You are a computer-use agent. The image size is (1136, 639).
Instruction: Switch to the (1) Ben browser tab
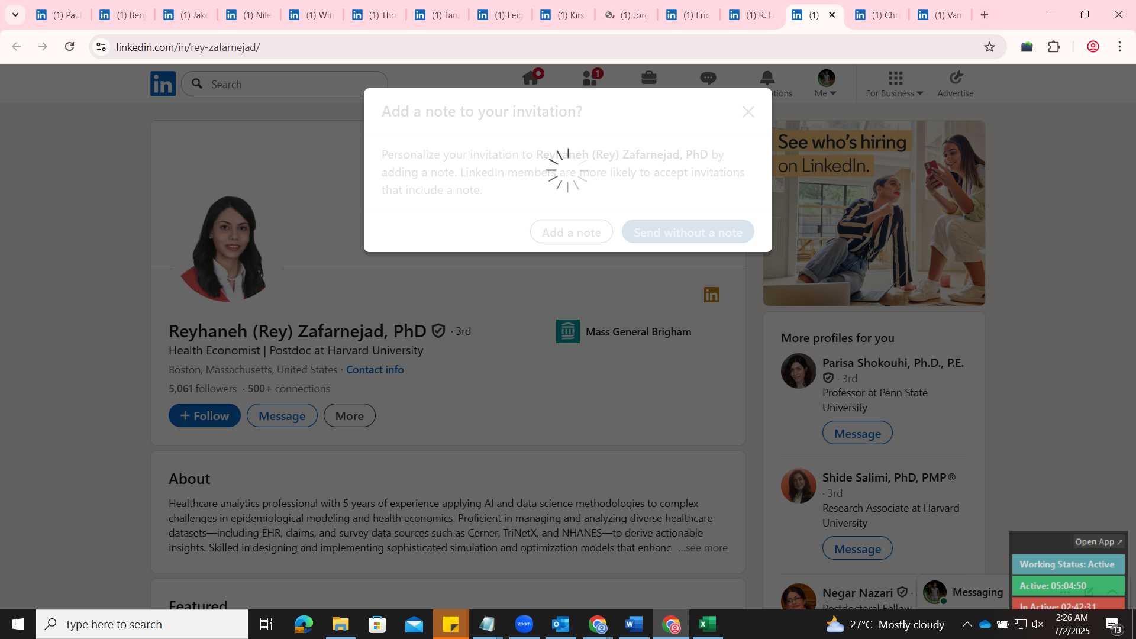pyautogui.click(x=123, y=15)
